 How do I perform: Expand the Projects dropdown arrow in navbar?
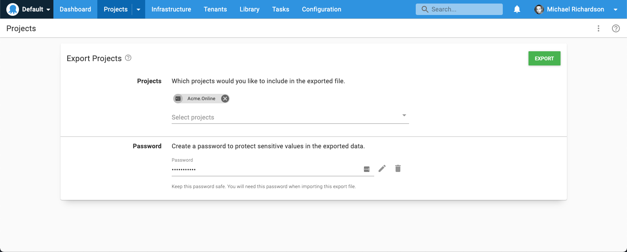tap(138, 9)
